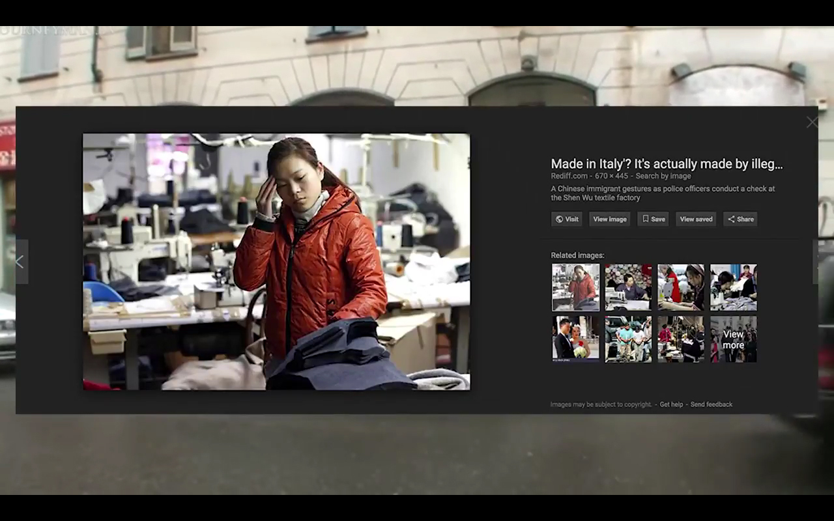Save the image using the bookmark button
The width and height of the screenshot is (834, 521).
pyautogui.click(x=653, y=219)
